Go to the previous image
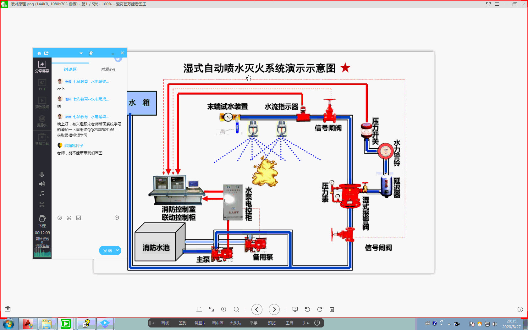The image size is (528, 330). 257,310
